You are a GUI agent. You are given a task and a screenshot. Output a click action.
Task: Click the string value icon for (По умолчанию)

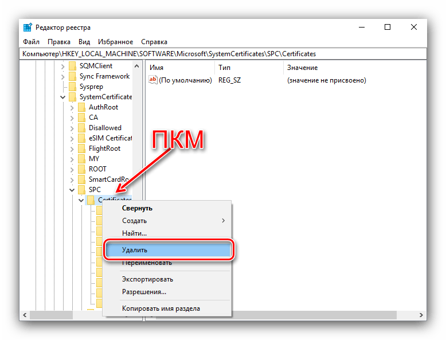[152, 80]
